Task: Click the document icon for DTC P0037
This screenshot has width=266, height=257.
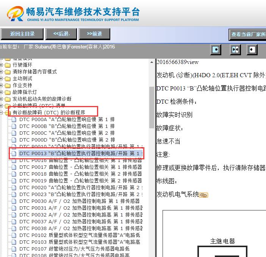Action: point(14,221)
